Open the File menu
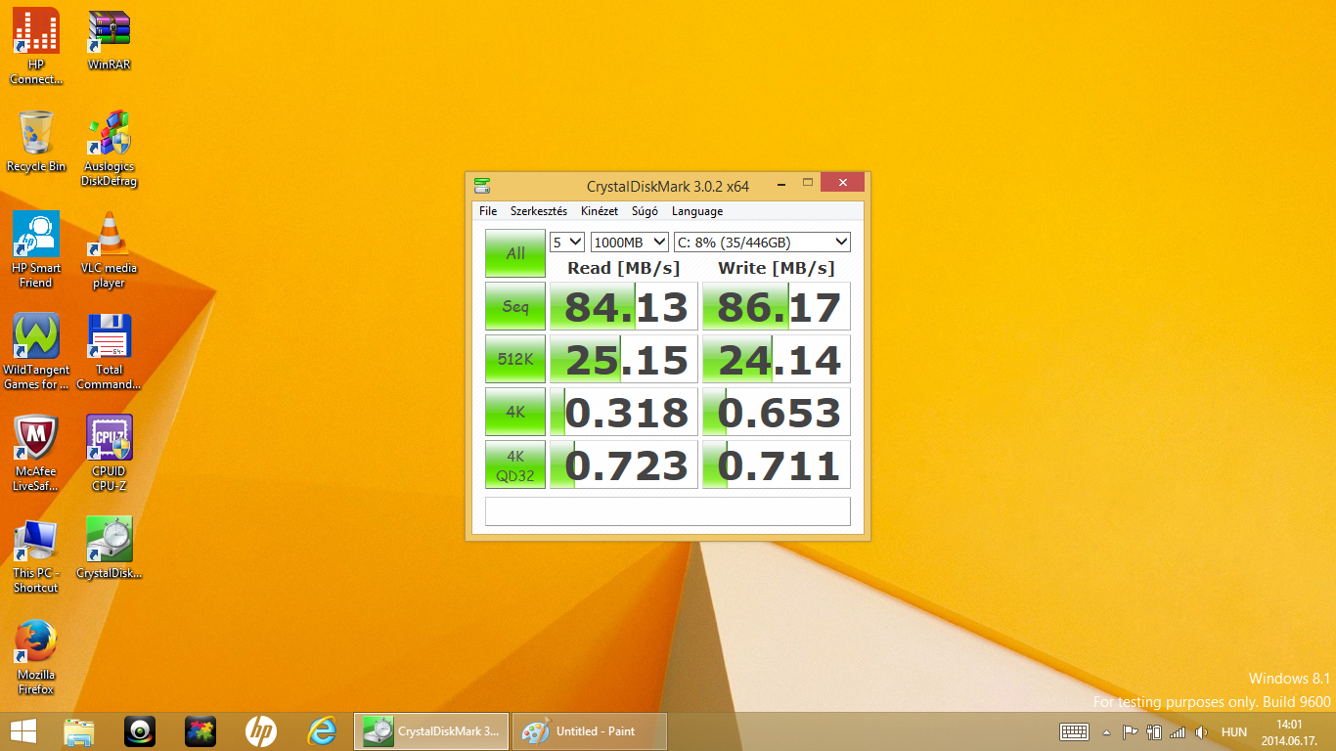 488,211
